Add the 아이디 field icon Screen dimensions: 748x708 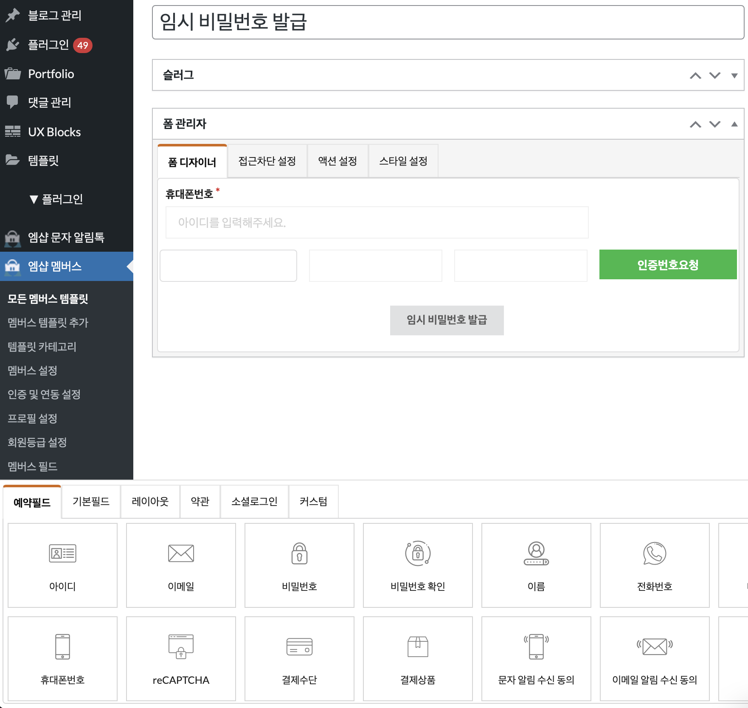coord(62,553)
